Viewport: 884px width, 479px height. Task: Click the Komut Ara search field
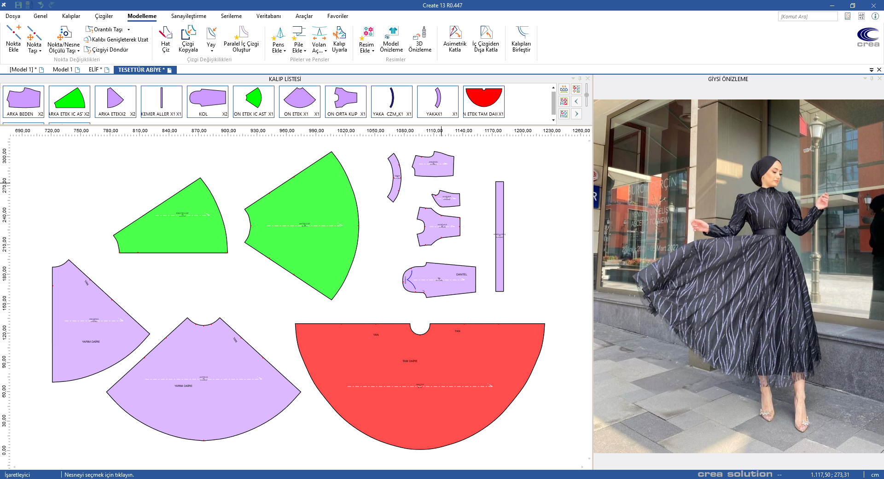[x=807, y=17]
